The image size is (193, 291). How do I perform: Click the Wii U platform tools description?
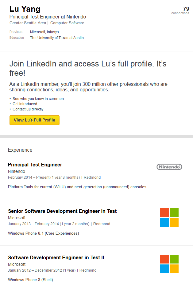click(78, 187)
